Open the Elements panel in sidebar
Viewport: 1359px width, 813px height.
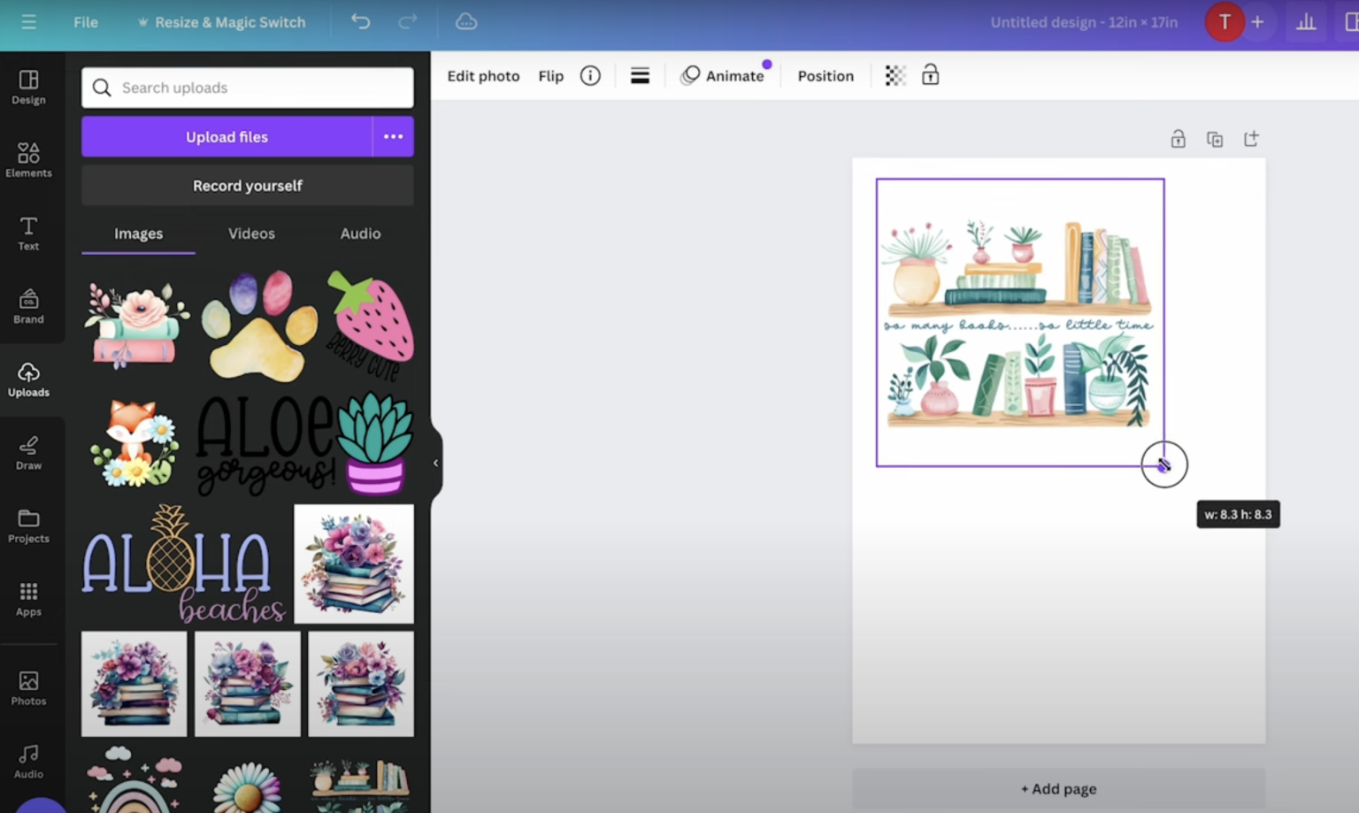pos(28,160)
